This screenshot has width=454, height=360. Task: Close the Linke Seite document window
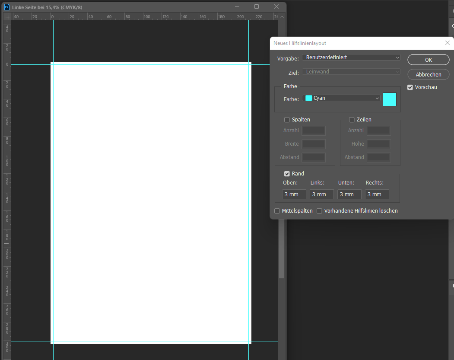point(276,6)
